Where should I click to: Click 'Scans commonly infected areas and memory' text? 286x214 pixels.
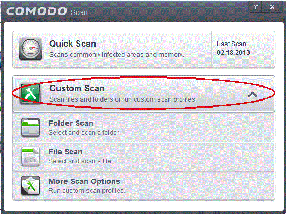point(116,55)
